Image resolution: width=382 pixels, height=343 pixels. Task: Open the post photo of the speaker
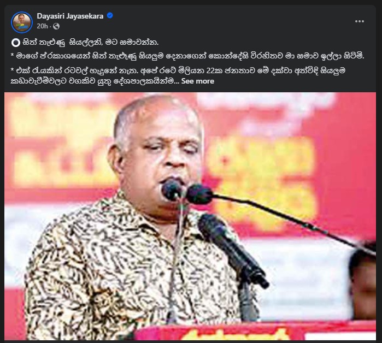click(190, 216)
